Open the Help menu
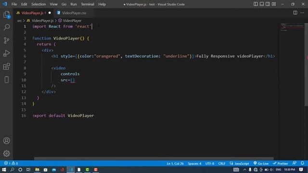The image size is (308, 173). coord(102,4)
